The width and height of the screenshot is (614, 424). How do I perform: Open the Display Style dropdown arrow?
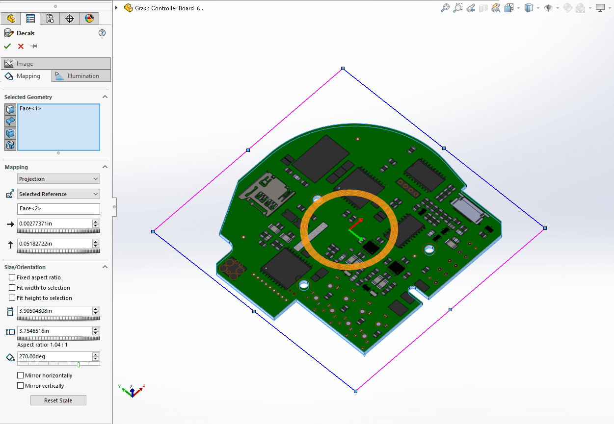coord(538,8)
